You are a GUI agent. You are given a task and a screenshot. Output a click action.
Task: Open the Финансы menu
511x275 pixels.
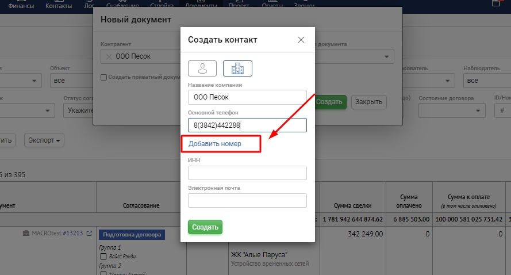point(21,6)
